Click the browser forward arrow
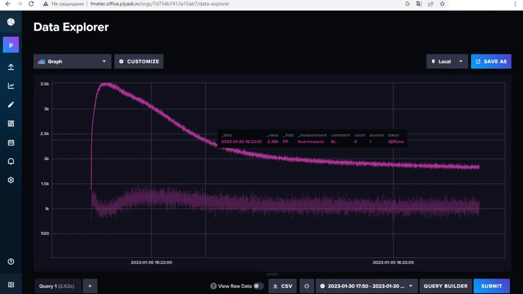The width and height of the screenshot is (523, 294). 19,4
